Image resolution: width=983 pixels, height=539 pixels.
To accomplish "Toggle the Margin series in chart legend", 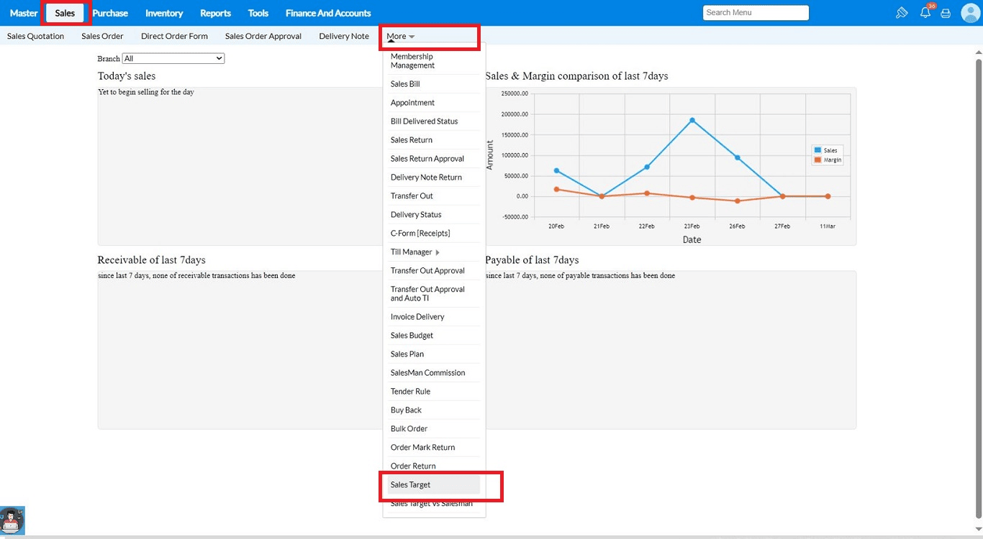I will click(828, 160).
